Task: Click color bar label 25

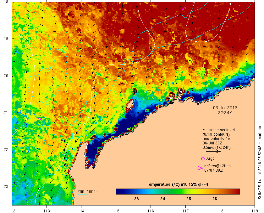Action: pos(189,199)
